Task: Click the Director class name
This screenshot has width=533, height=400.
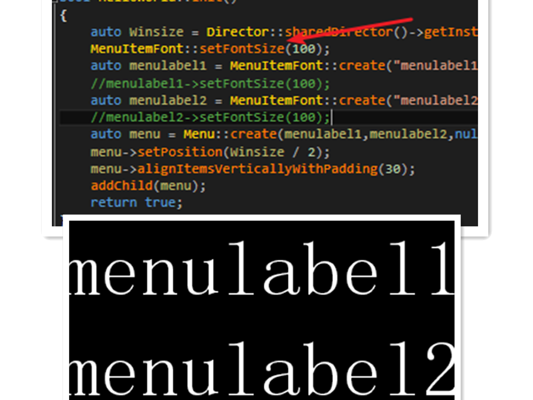Action: click(x=237, y=32)
